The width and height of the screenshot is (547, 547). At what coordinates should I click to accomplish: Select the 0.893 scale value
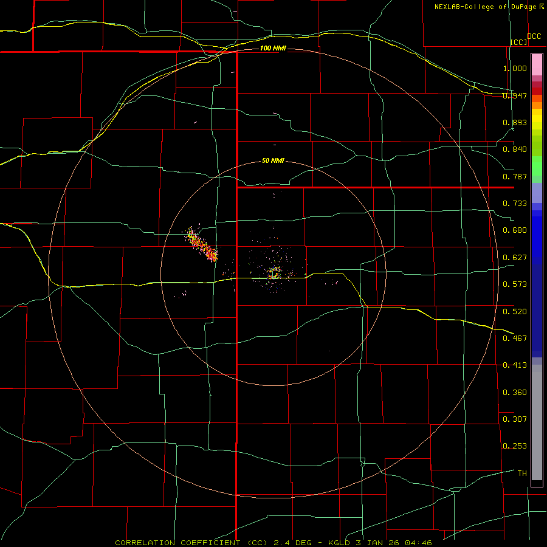(x=515, y=122)
